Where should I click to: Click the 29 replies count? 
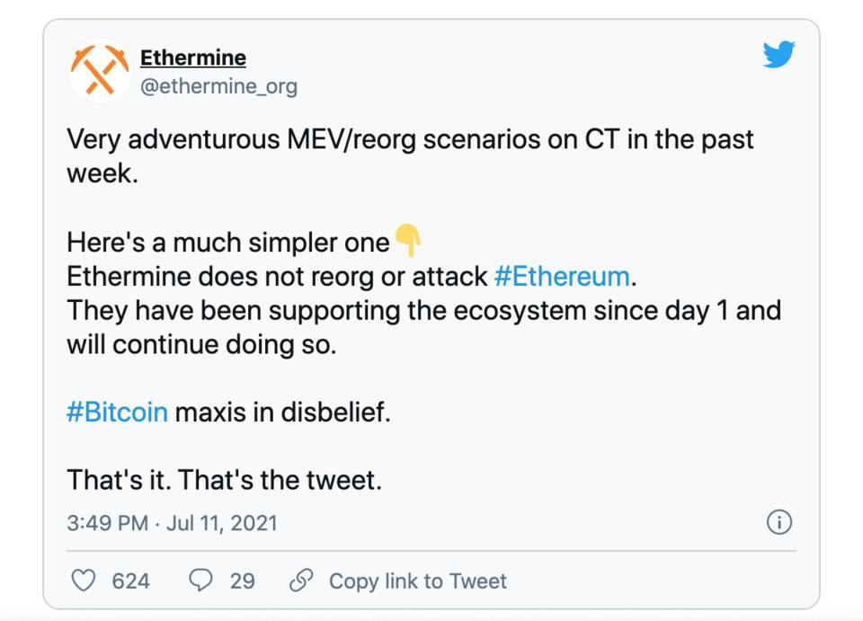point(242,581)
